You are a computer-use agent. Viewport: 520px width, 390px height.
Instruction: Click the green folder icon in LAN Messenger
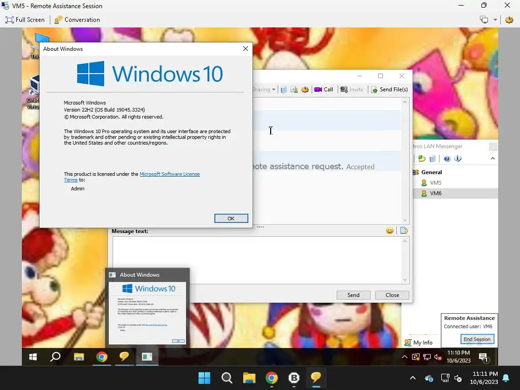421,158
